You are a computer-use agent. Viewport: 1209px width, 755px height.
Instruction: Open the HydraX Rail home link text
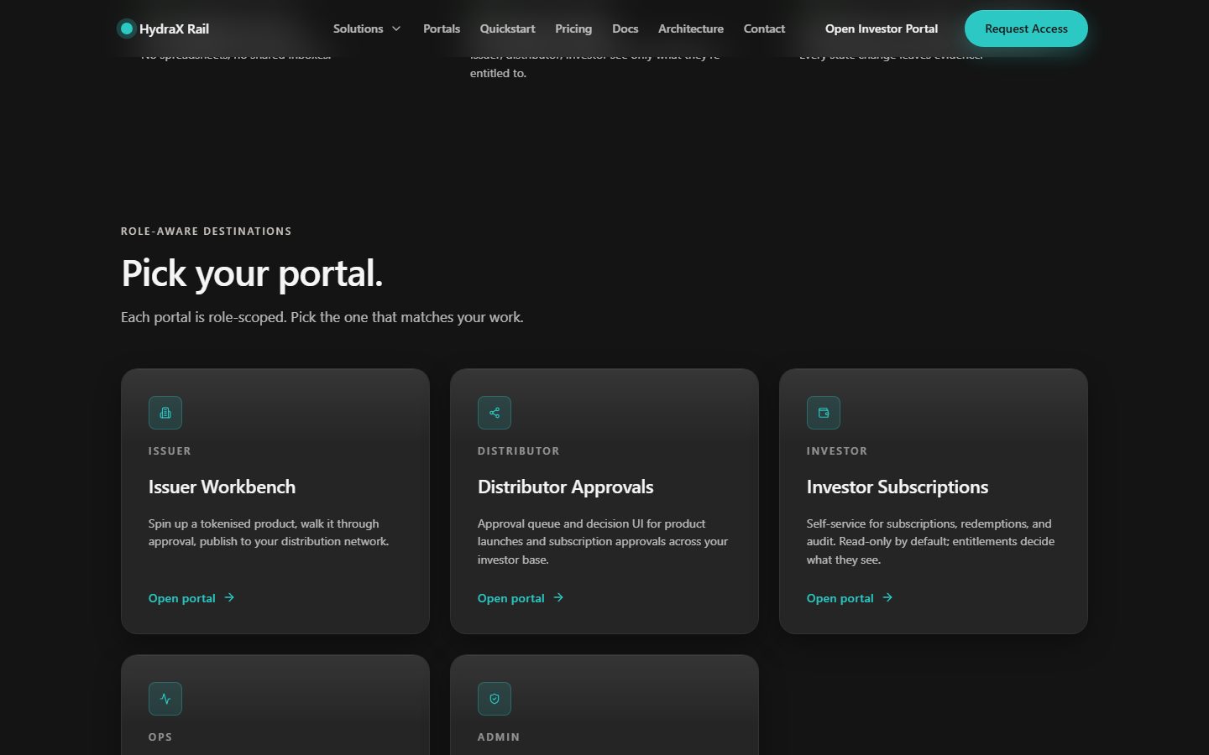pyautogui.click(x=174, y=29)
